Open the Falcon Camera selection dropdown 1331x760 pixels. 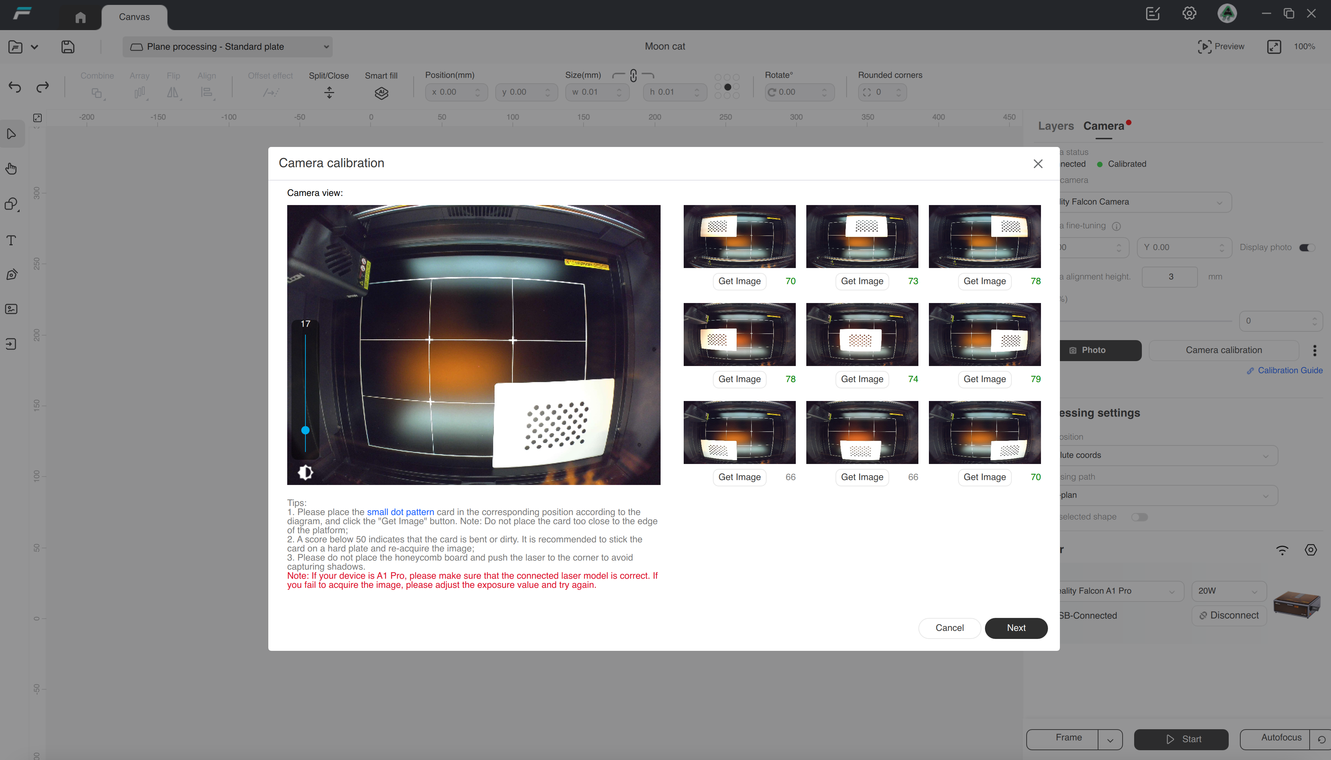coord(1144,202)
